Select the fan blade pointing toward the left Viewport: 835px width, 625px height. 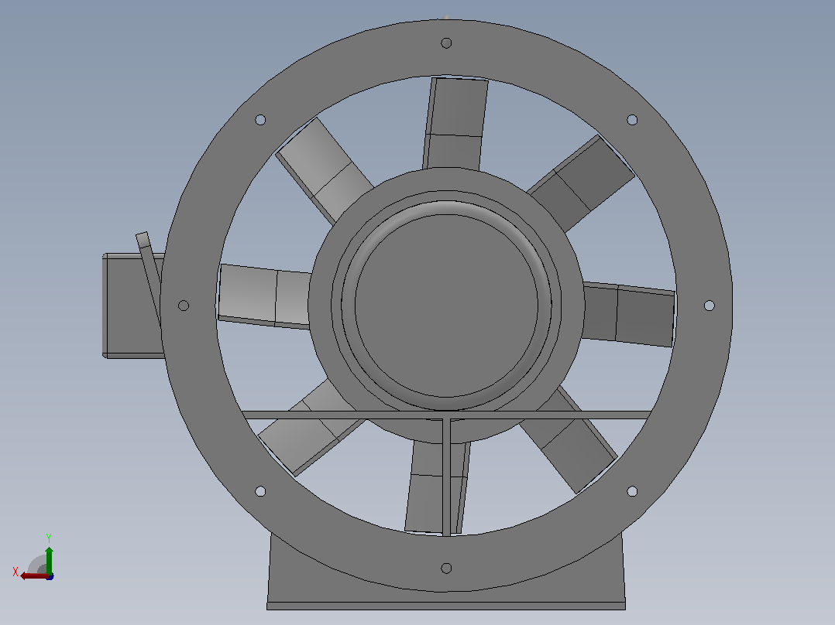point(265,296)
